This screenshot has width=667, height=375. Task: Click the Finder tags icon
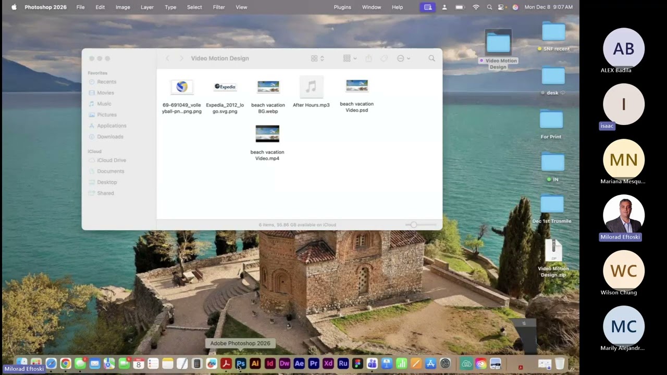(384, 58)
